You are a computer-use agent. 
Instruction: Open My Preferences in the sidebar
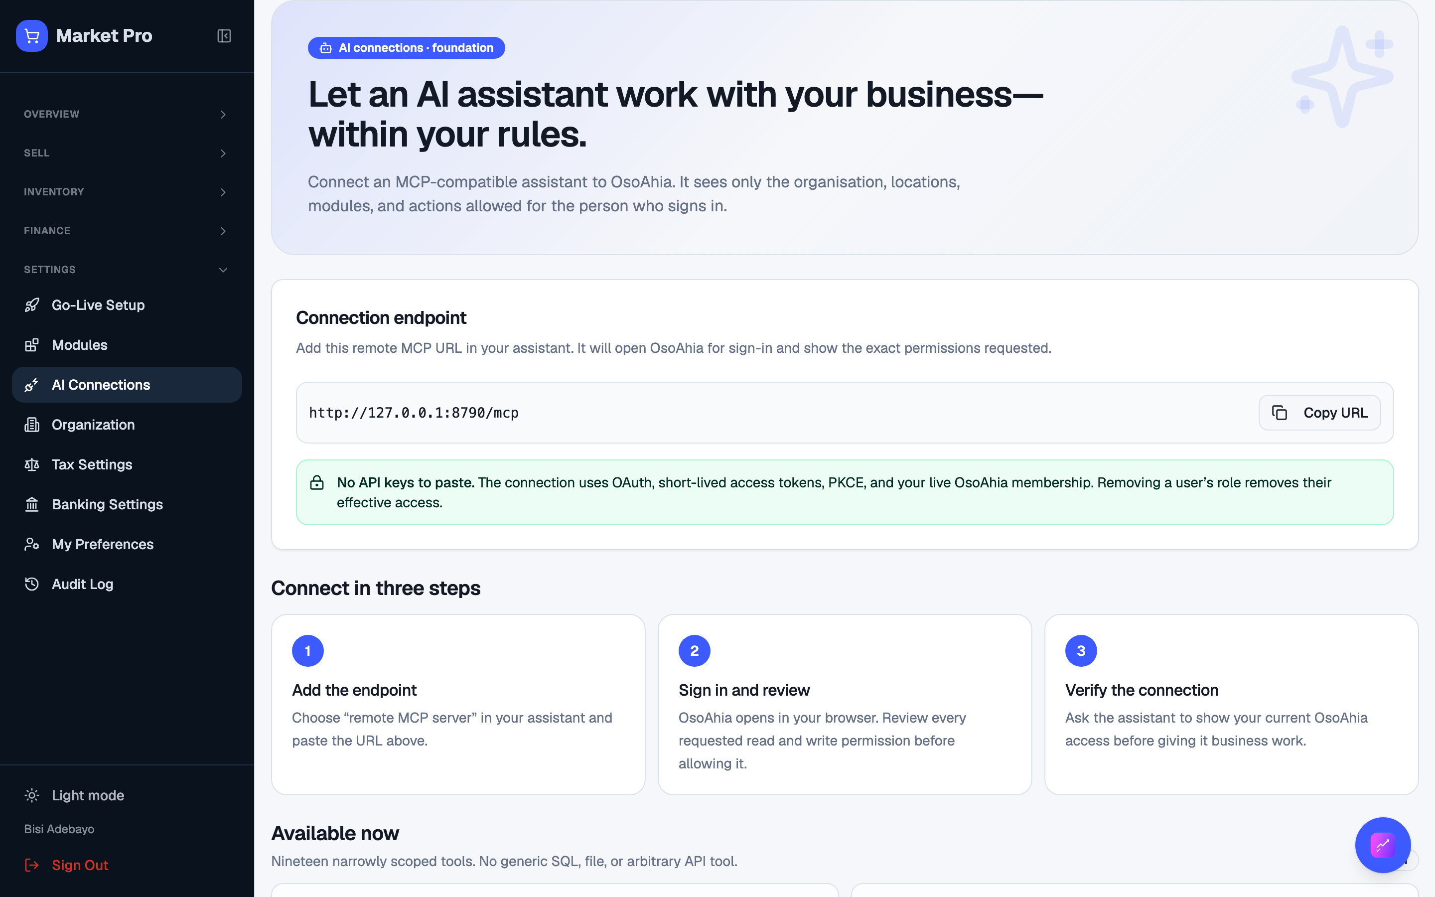pos(127,544)
